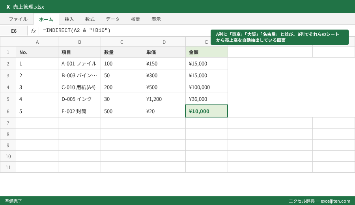Click unit price cell ¥20
Viewport: 355px width, 205px height.
[x=164, y=111]
